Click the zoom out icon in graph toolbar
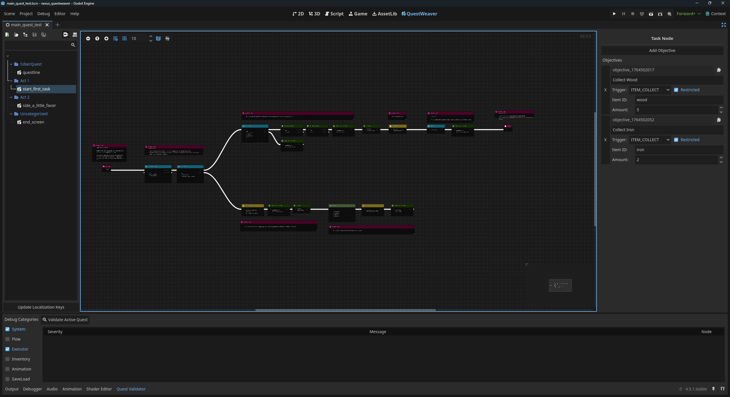The width and height of the screenshot is (730, 397). point(88,39)
